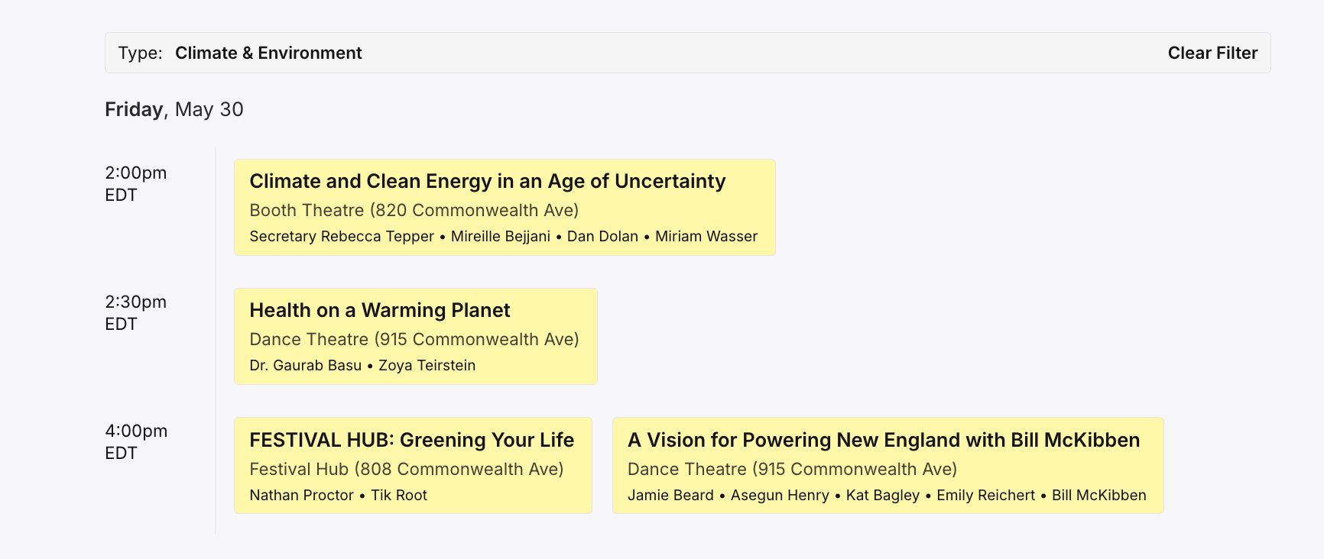1324x559 pixels.
Task: Click speaker Dr. Gaurab Basu
Action: 305,366
